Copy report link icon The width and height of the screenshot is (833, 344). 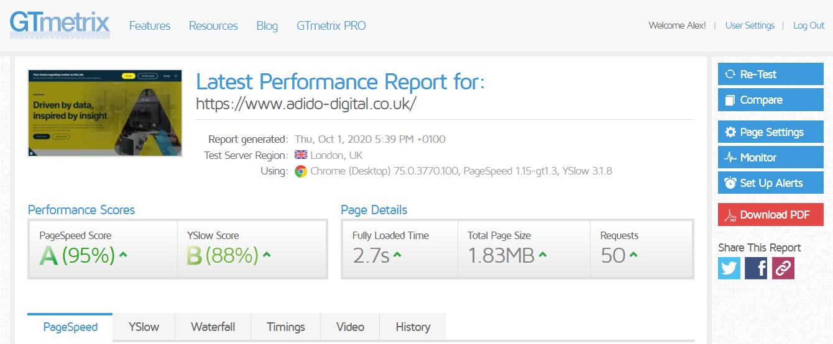point(783,268)
